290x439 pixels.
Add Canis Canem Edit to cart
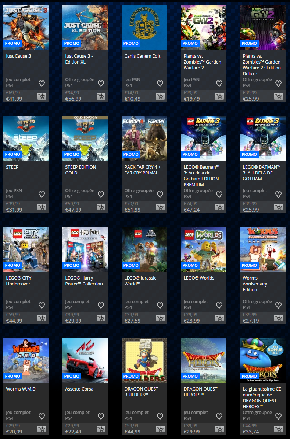160,97
